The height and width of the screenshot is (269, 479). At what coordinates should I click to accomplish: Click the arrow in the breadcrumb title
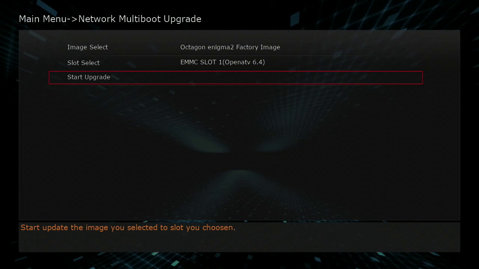tap(72, 19)
